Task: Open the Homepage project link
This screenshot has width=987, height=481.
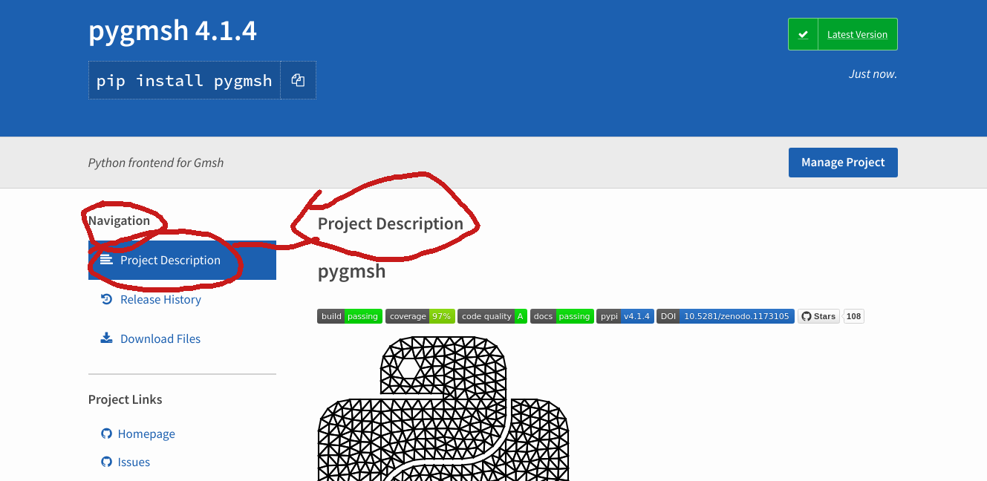Action: tap(146, 433)
